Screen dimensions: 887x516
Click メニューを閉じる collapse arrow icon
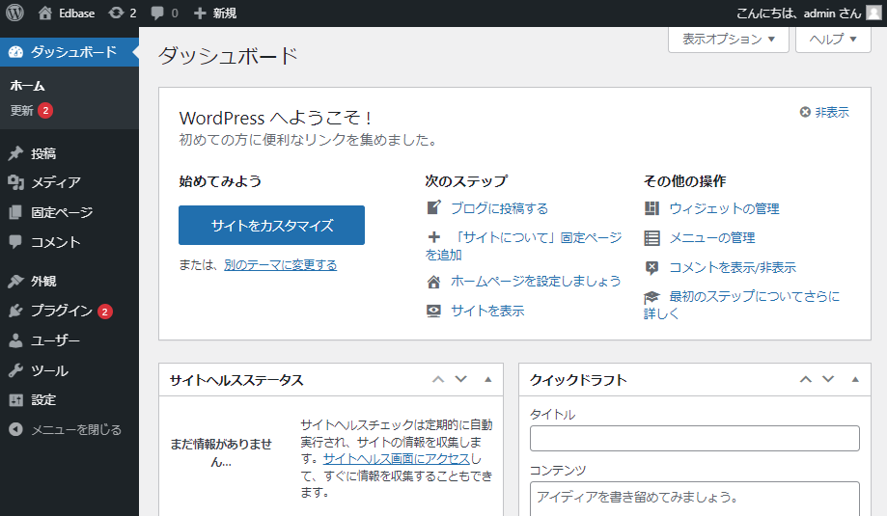(15, 429)
